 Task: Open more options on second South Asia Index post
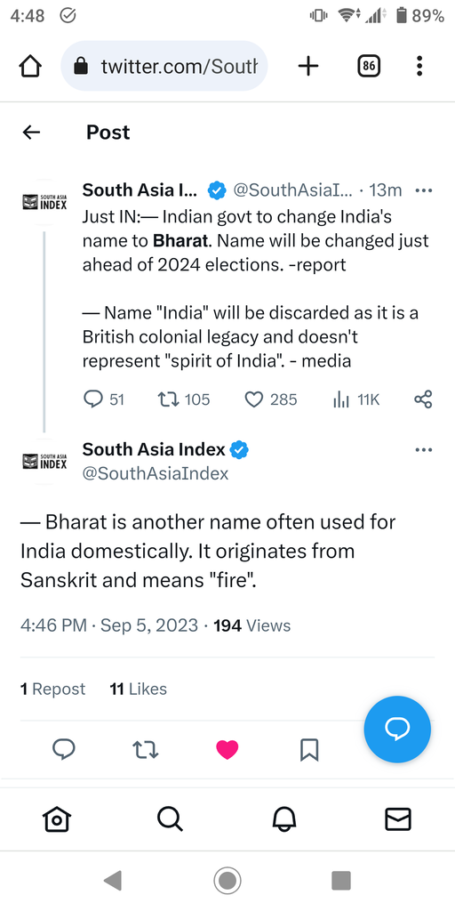[424, 449]
